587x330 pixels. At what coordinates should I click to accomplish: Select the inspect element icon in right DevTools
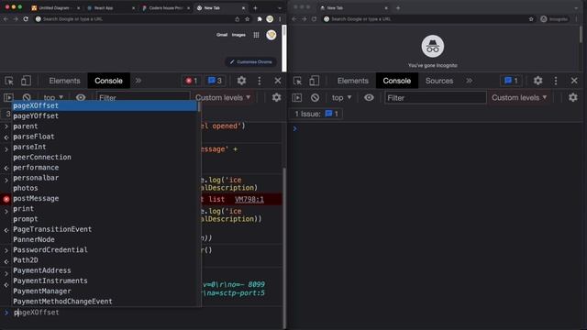(297, 81)
